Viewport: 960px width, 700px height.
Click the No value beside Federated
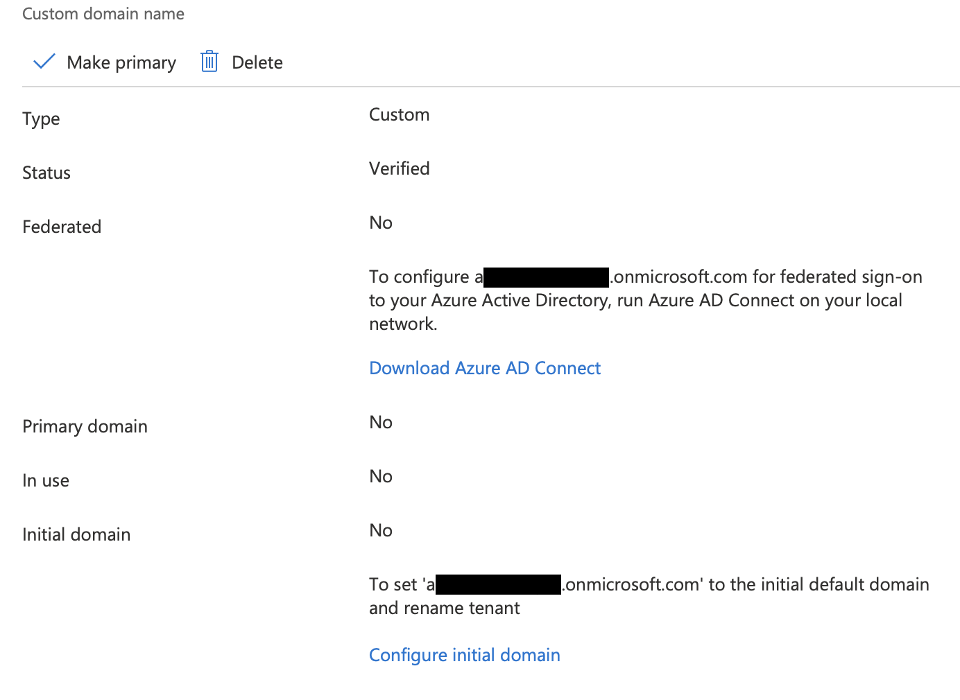[381, 222]
